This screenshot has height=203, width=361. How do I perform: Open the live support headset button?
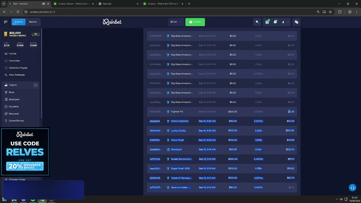352,188
